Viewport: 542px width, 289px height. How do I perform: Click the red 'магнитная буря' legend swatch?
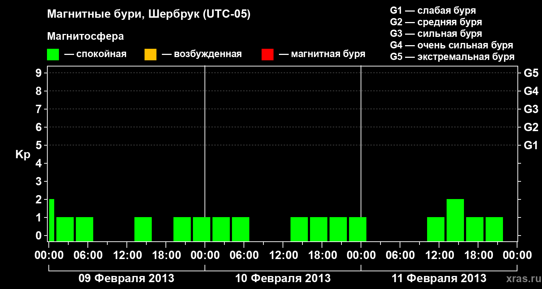[x=267, y=55]
